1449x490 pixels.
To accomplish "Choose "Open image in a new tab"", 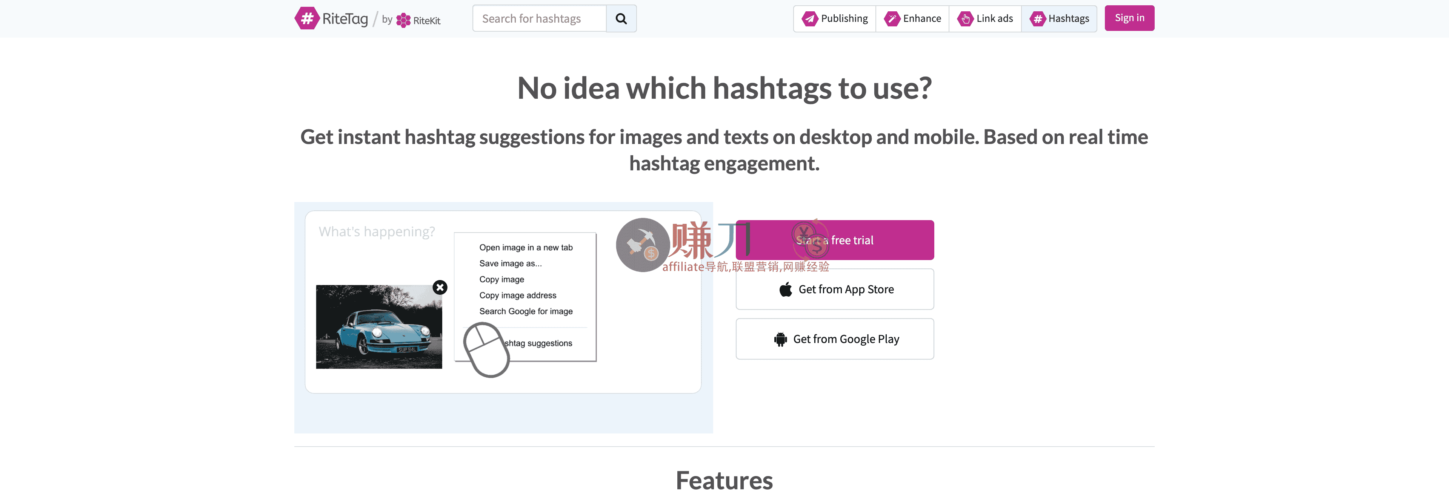I will [525, 247].
